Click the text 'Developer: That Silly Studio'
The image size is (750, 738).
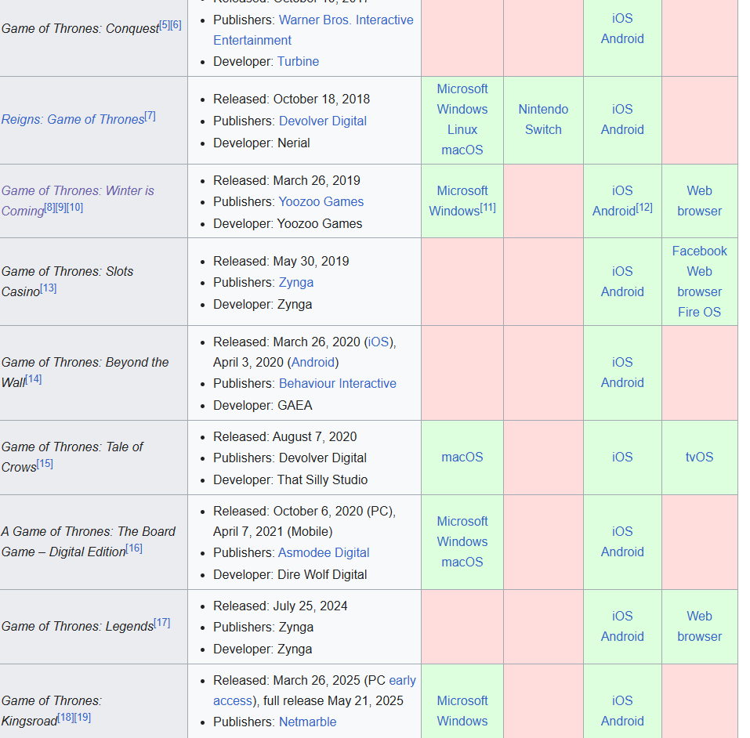click(291, 479)
